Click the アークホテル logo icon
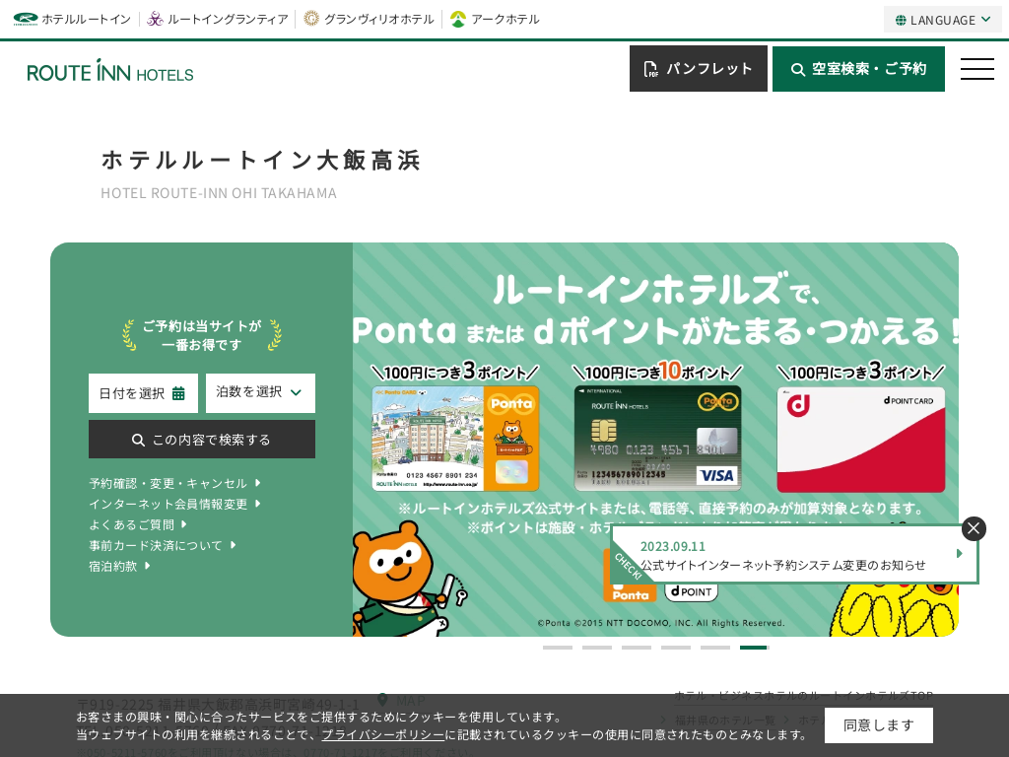 click(x=457, y=20)
